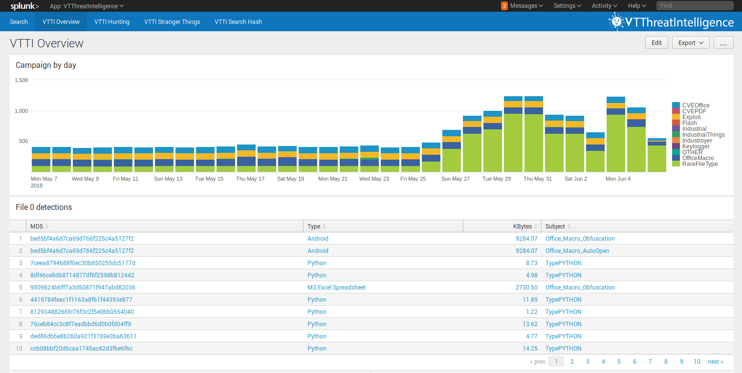
Task: Open the Activity menu
Action: click(604, 6)
